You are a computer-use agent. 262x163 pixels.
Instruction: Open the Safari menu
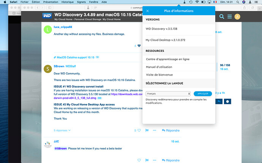coord(13,2)
